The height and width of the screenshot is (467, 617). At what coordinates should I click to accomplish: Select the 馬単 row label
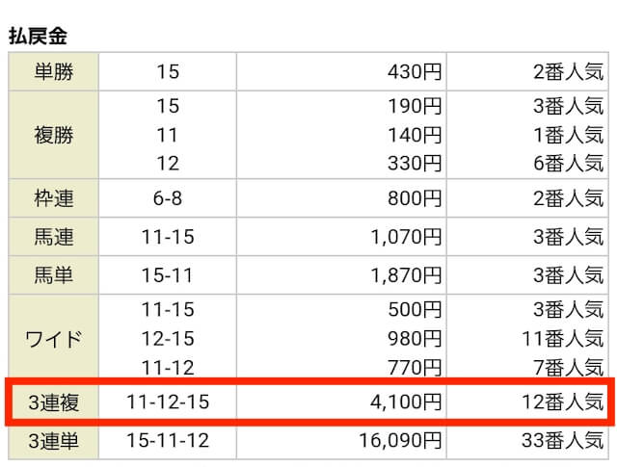click(54, 274)
